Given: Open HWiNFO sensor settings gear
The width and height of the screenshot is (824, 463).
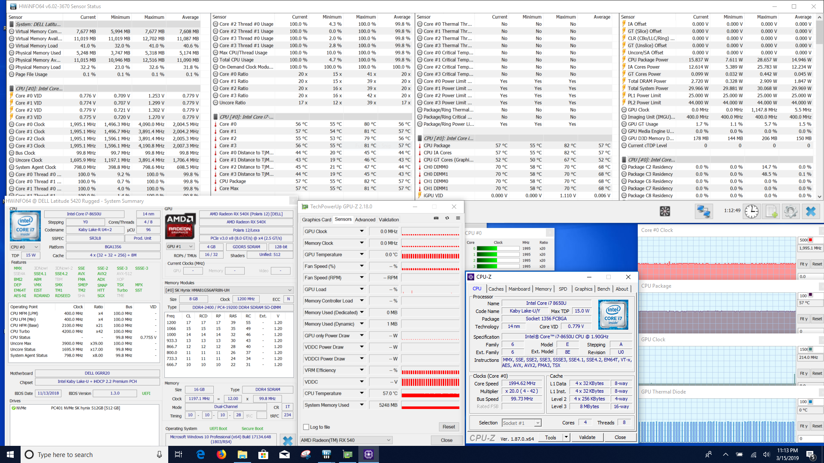Looking at the screenshot, I should tap(791, 211).
